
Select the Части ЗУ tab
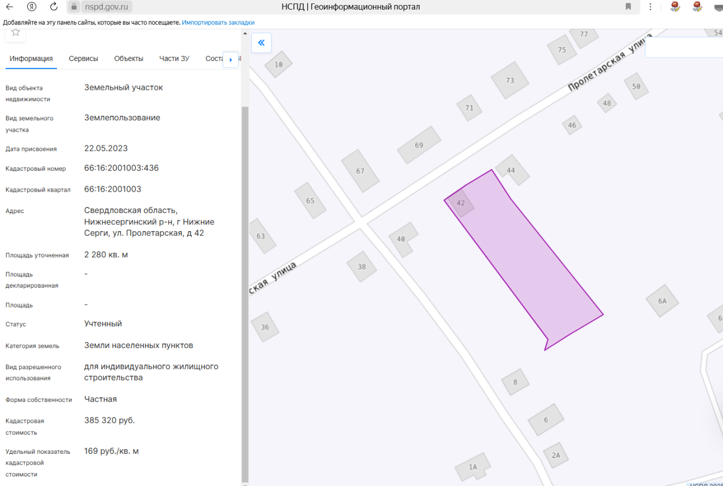[175, 59]
